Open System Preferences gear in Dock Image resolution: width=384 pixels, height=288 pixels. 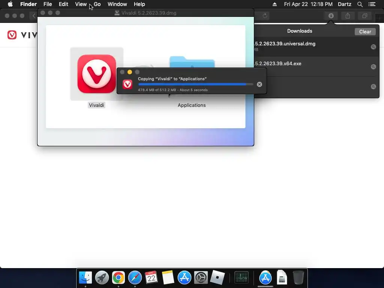point(201,277)
